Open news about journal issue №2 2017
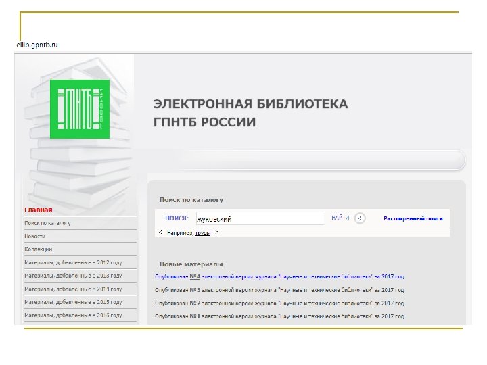This screenshot has height=365, width=487. 279,303
